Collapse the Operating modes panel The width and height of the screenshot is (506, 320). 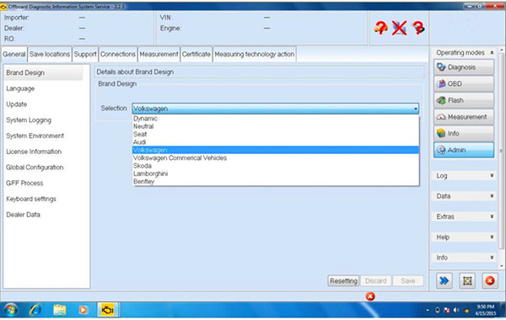click(x=492, y=52)
